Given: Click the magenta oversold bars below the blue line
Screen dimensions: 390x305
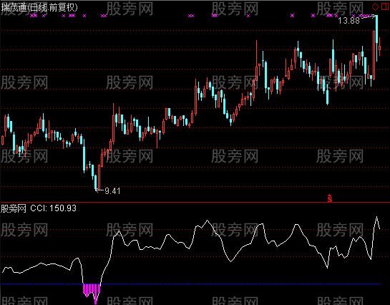Looking at the screenshot, I should point(92,293).
